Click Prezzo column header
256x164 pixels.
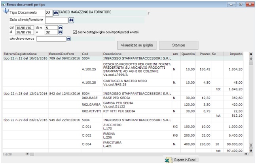pos(203,54)
